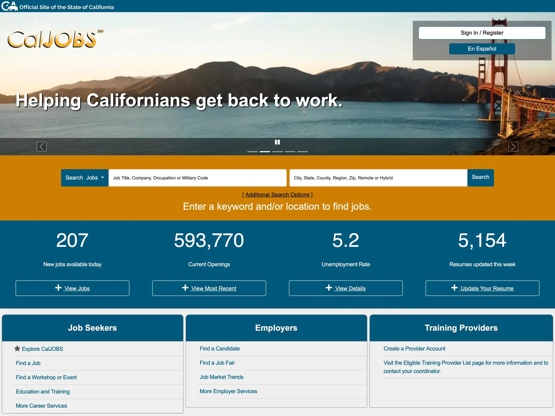Open Find a Job link
The width and height of the screenshot is (555, 416).
(x=28, y=363)
